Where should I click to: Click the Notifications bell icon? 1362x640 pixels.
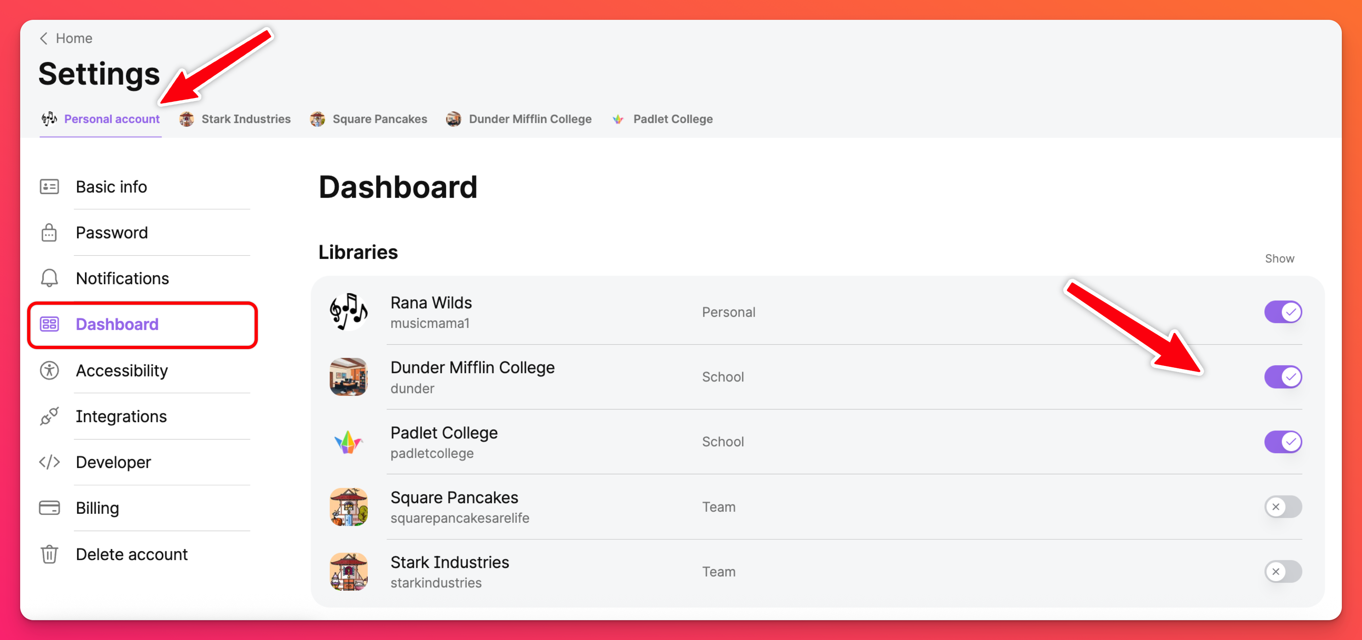tap(49, 278)
